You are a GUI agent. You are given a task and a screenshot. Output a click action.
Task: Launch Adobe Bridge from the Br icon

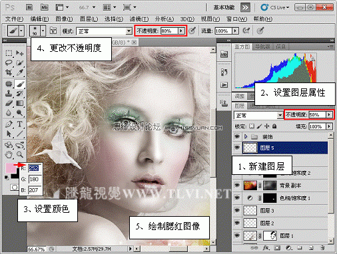29,7
